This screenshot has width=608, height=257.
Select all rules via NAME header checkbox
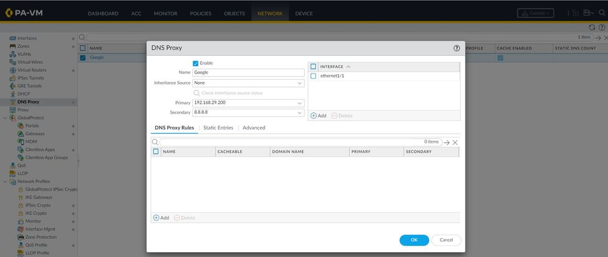point(156,151)
